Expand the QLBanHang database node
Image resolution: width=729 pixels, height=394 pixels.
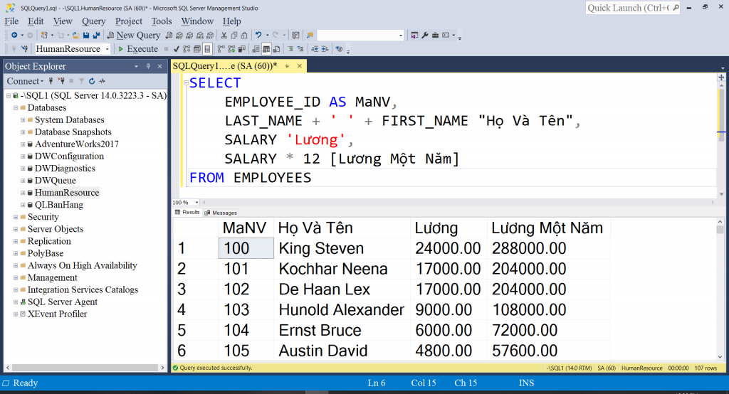[23, 204]
